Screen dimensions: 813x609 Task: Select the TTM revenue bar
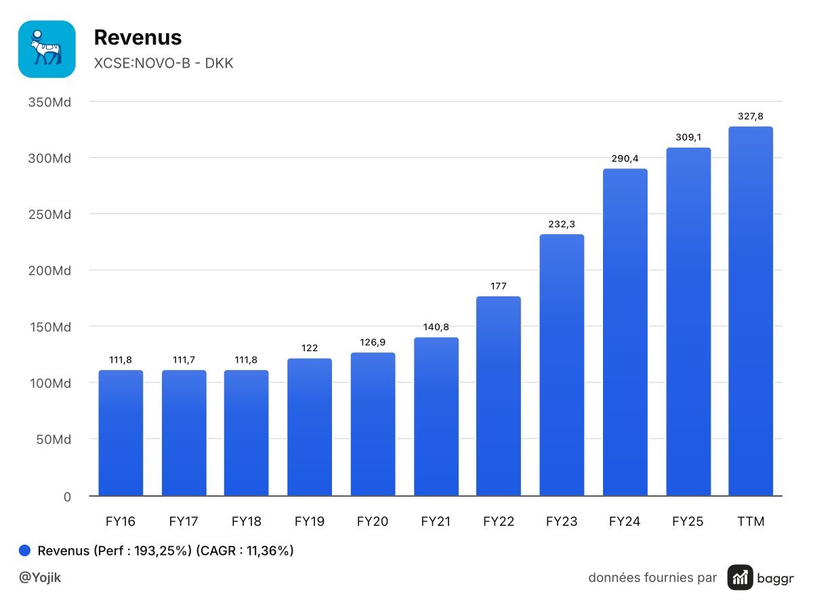click(x=751, y=311)
